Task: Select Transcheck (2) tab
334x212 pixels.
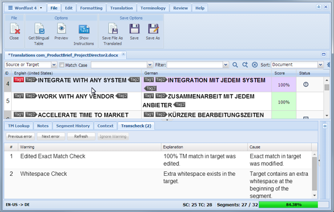Action: pyautogui.click(x=136, y=126)
